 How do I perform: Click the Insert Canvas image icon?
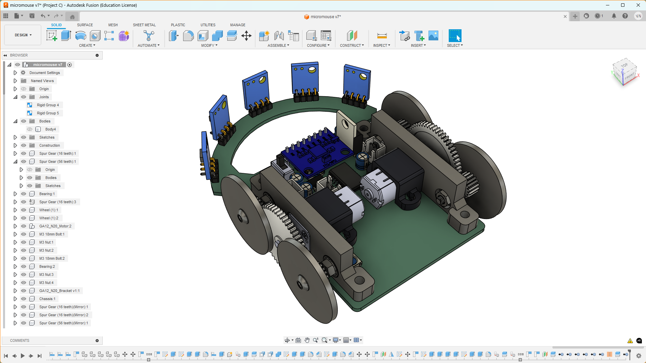(x=433, y=36)
